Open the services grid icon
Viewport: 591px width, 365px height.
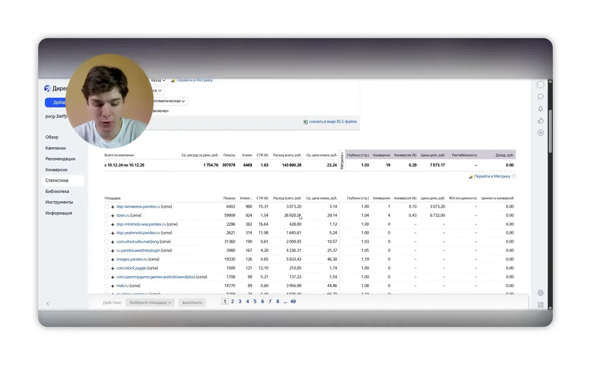coord(540,305)
